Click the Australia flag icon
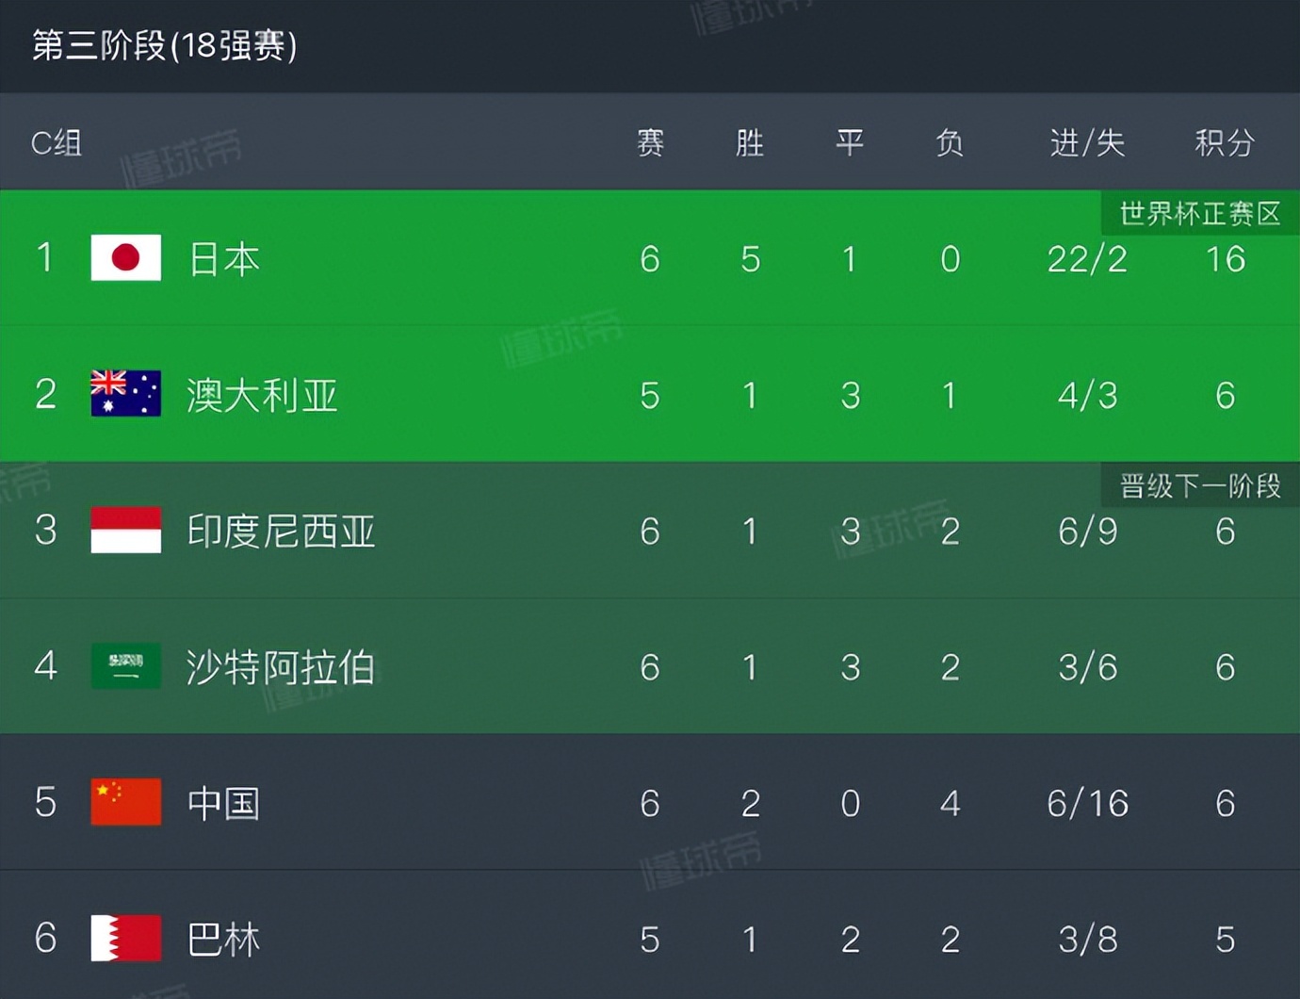The height and width of the screenshot is (999, 1300). pos(125,394)
